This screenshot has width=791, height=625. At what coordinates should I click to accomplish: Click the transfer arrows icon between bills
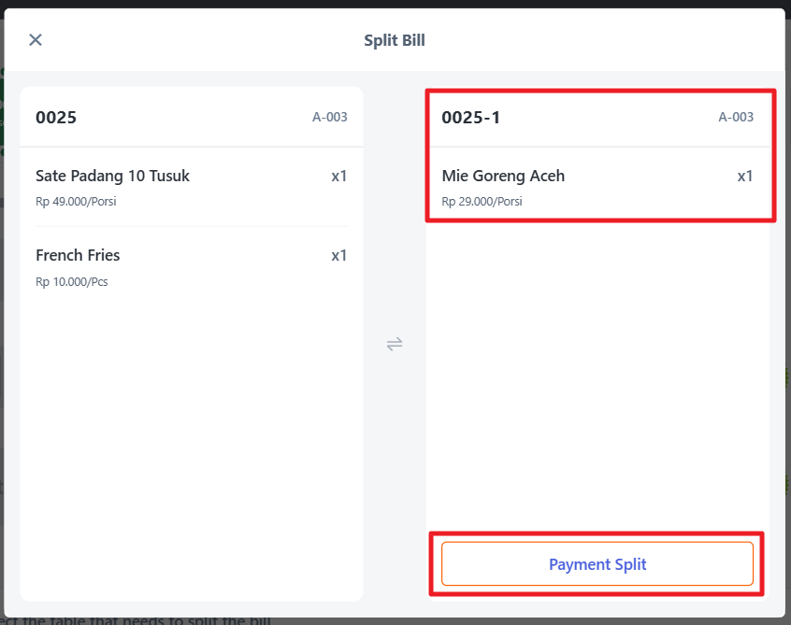(x=395, y=344)
